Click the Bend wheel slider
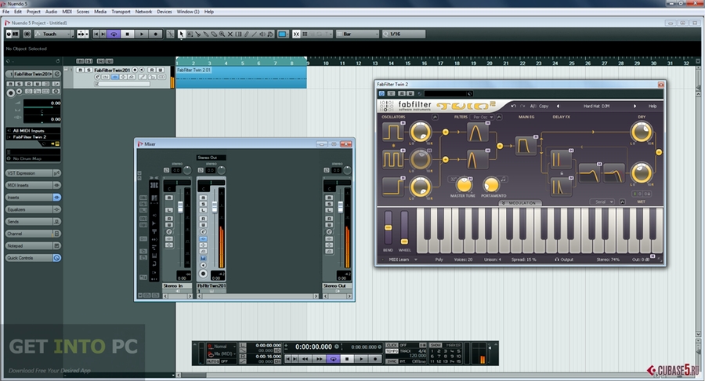Image resolution: width=705 pixels, height=381 pixels. [x=388, y=228]
